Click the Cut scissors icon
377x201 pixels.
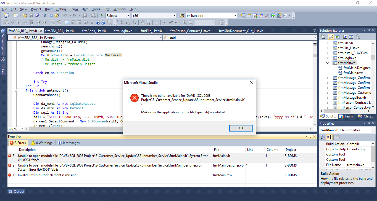(45, 15)
